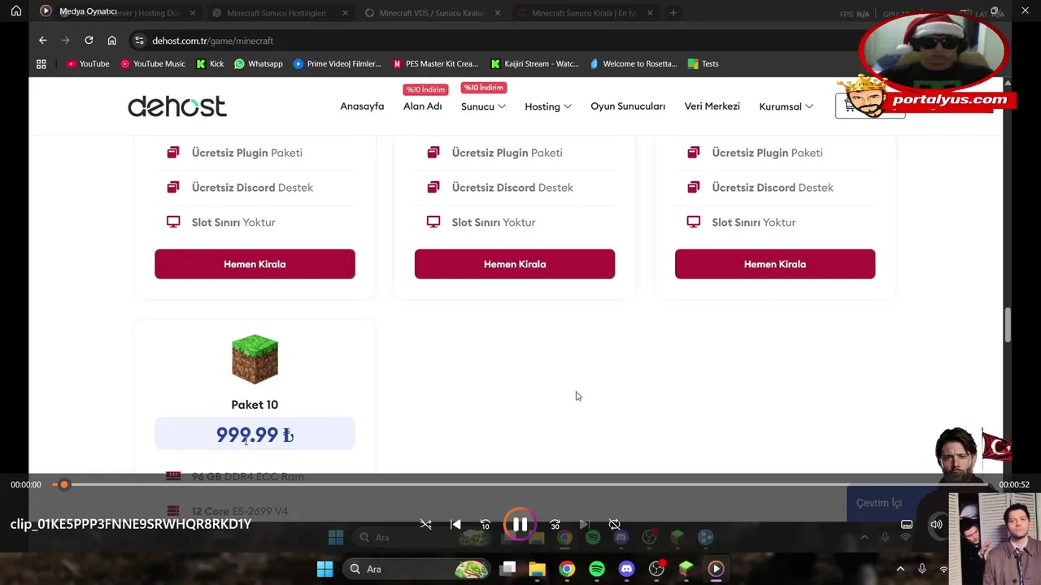Open Task View from taskbar
1041x585 pixels.
[x=507, y=569]
